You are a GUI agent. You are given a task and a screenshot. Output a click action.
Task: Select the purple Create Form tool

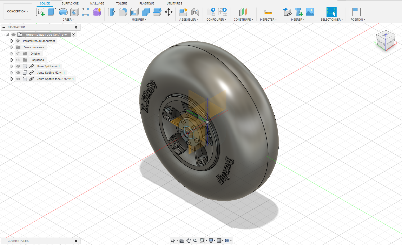pos(97,12)
